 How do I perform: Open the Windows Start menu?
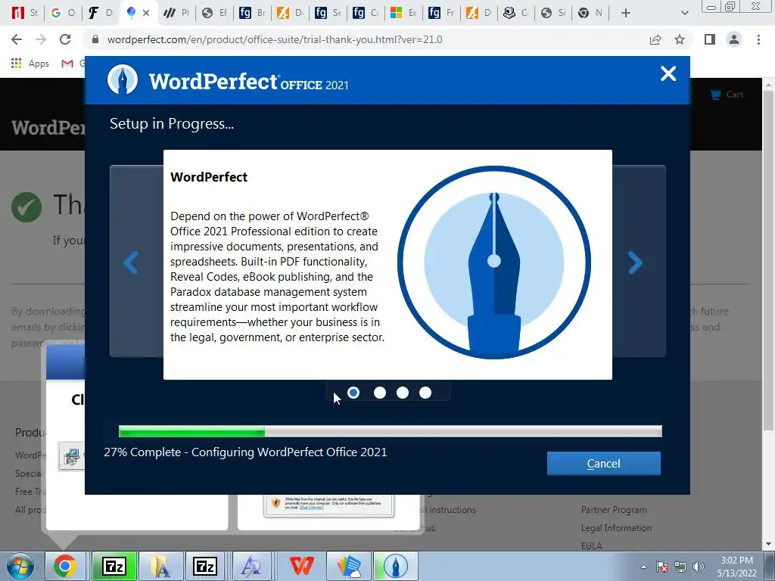20,566
